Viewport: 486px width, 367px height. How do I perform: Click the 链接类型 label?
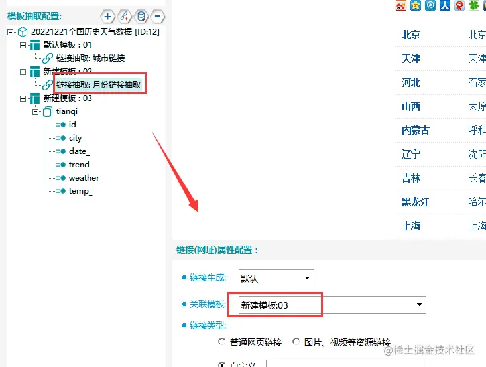click(208, 325)
